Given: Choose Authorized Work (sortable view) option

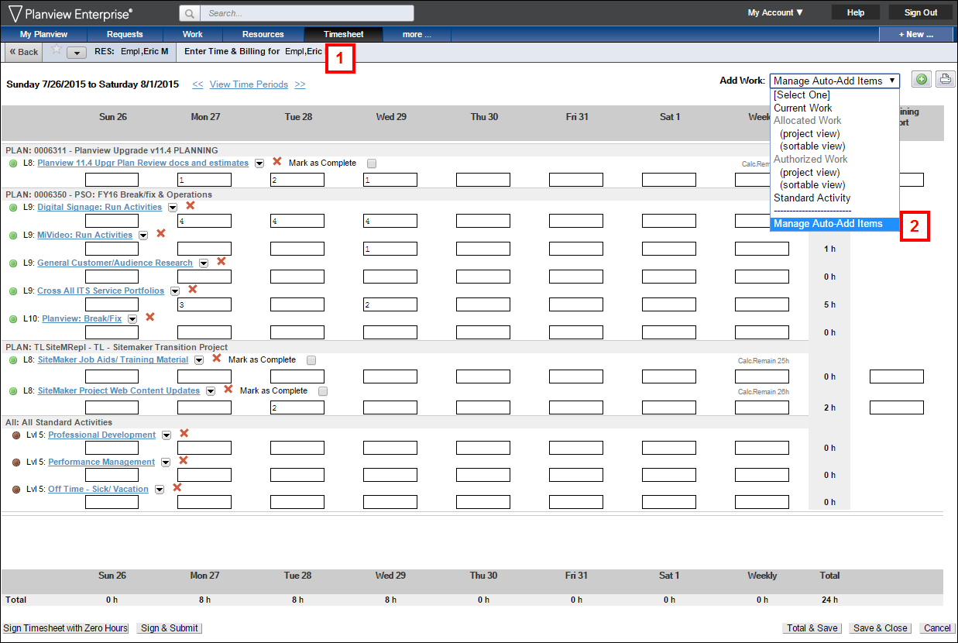Looking at the screenshot, I should (x=835, y=185).
